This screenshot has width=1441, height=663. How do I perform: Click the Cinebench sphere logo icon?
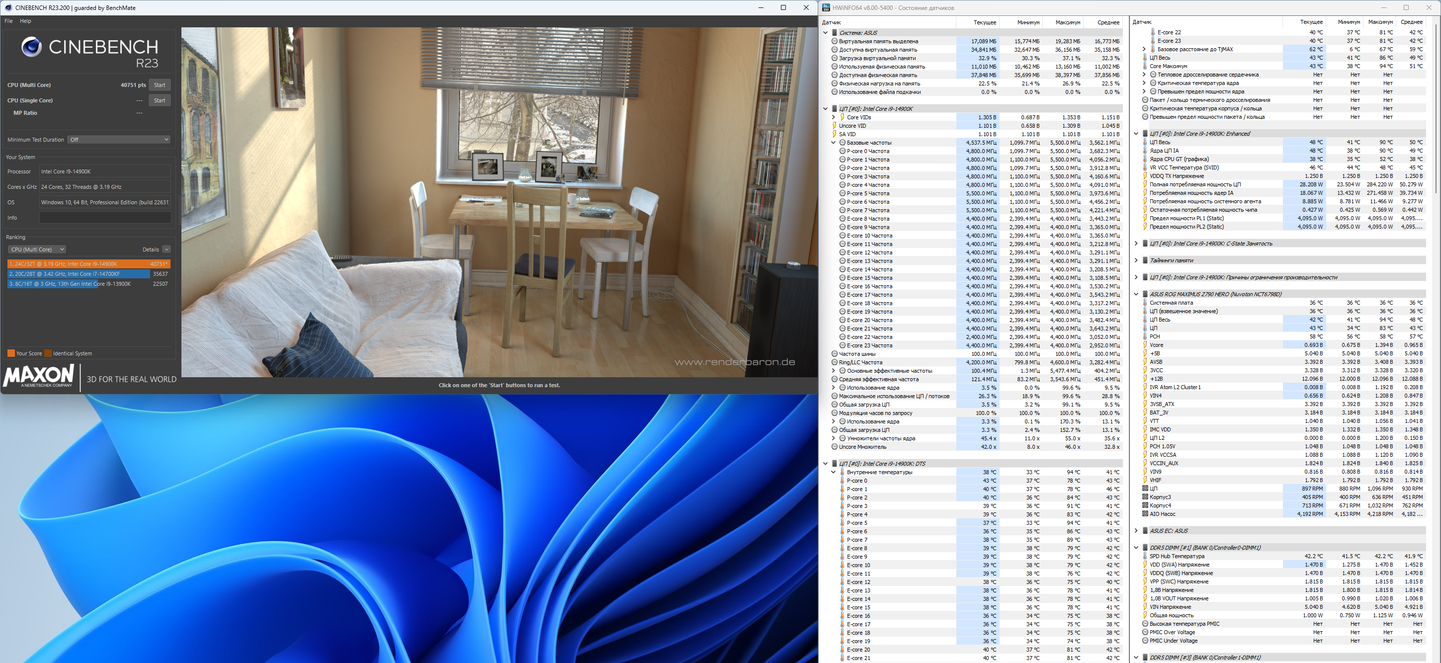[x=31, y=47]
